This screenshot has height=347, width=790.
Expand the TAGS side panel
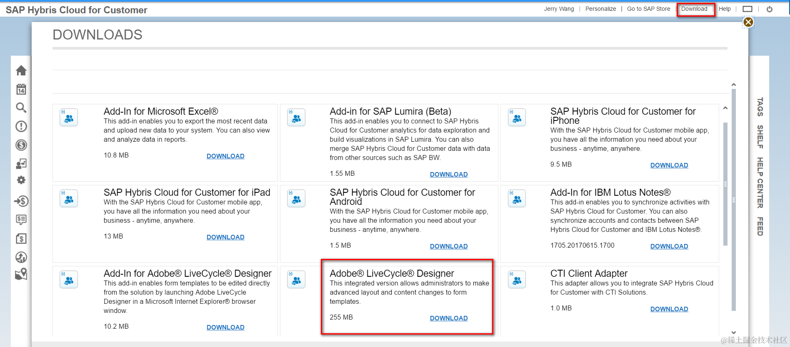(x=760, y=107)
